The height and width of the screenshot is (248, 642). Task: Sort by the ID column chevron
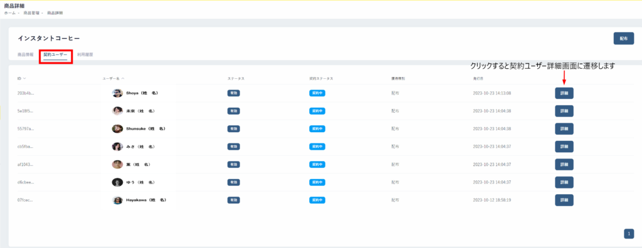click(24, 78)
